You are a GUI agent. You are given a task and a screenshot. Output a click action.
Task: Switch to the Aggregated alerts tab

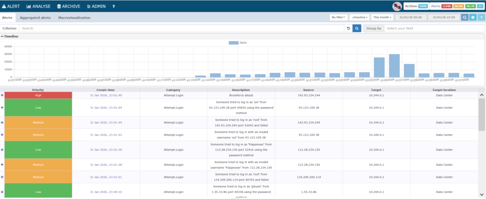35,18
